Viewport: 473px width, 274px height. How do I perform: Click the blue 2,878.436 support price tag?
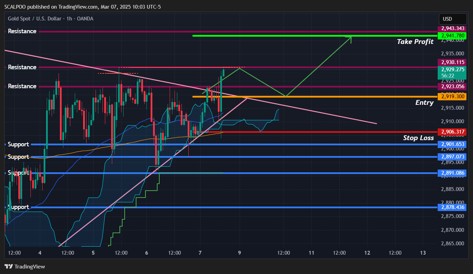[x=452, y=207]
